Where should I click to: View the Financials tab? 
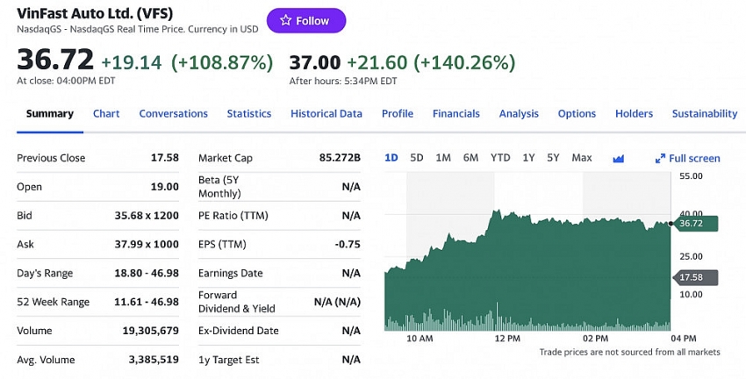point(456,114)
